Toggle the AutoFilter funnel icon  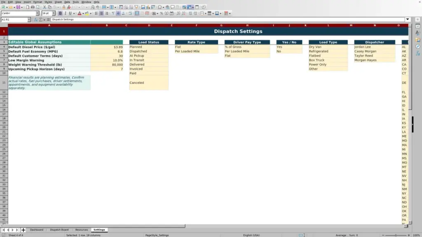coord(136,7)
